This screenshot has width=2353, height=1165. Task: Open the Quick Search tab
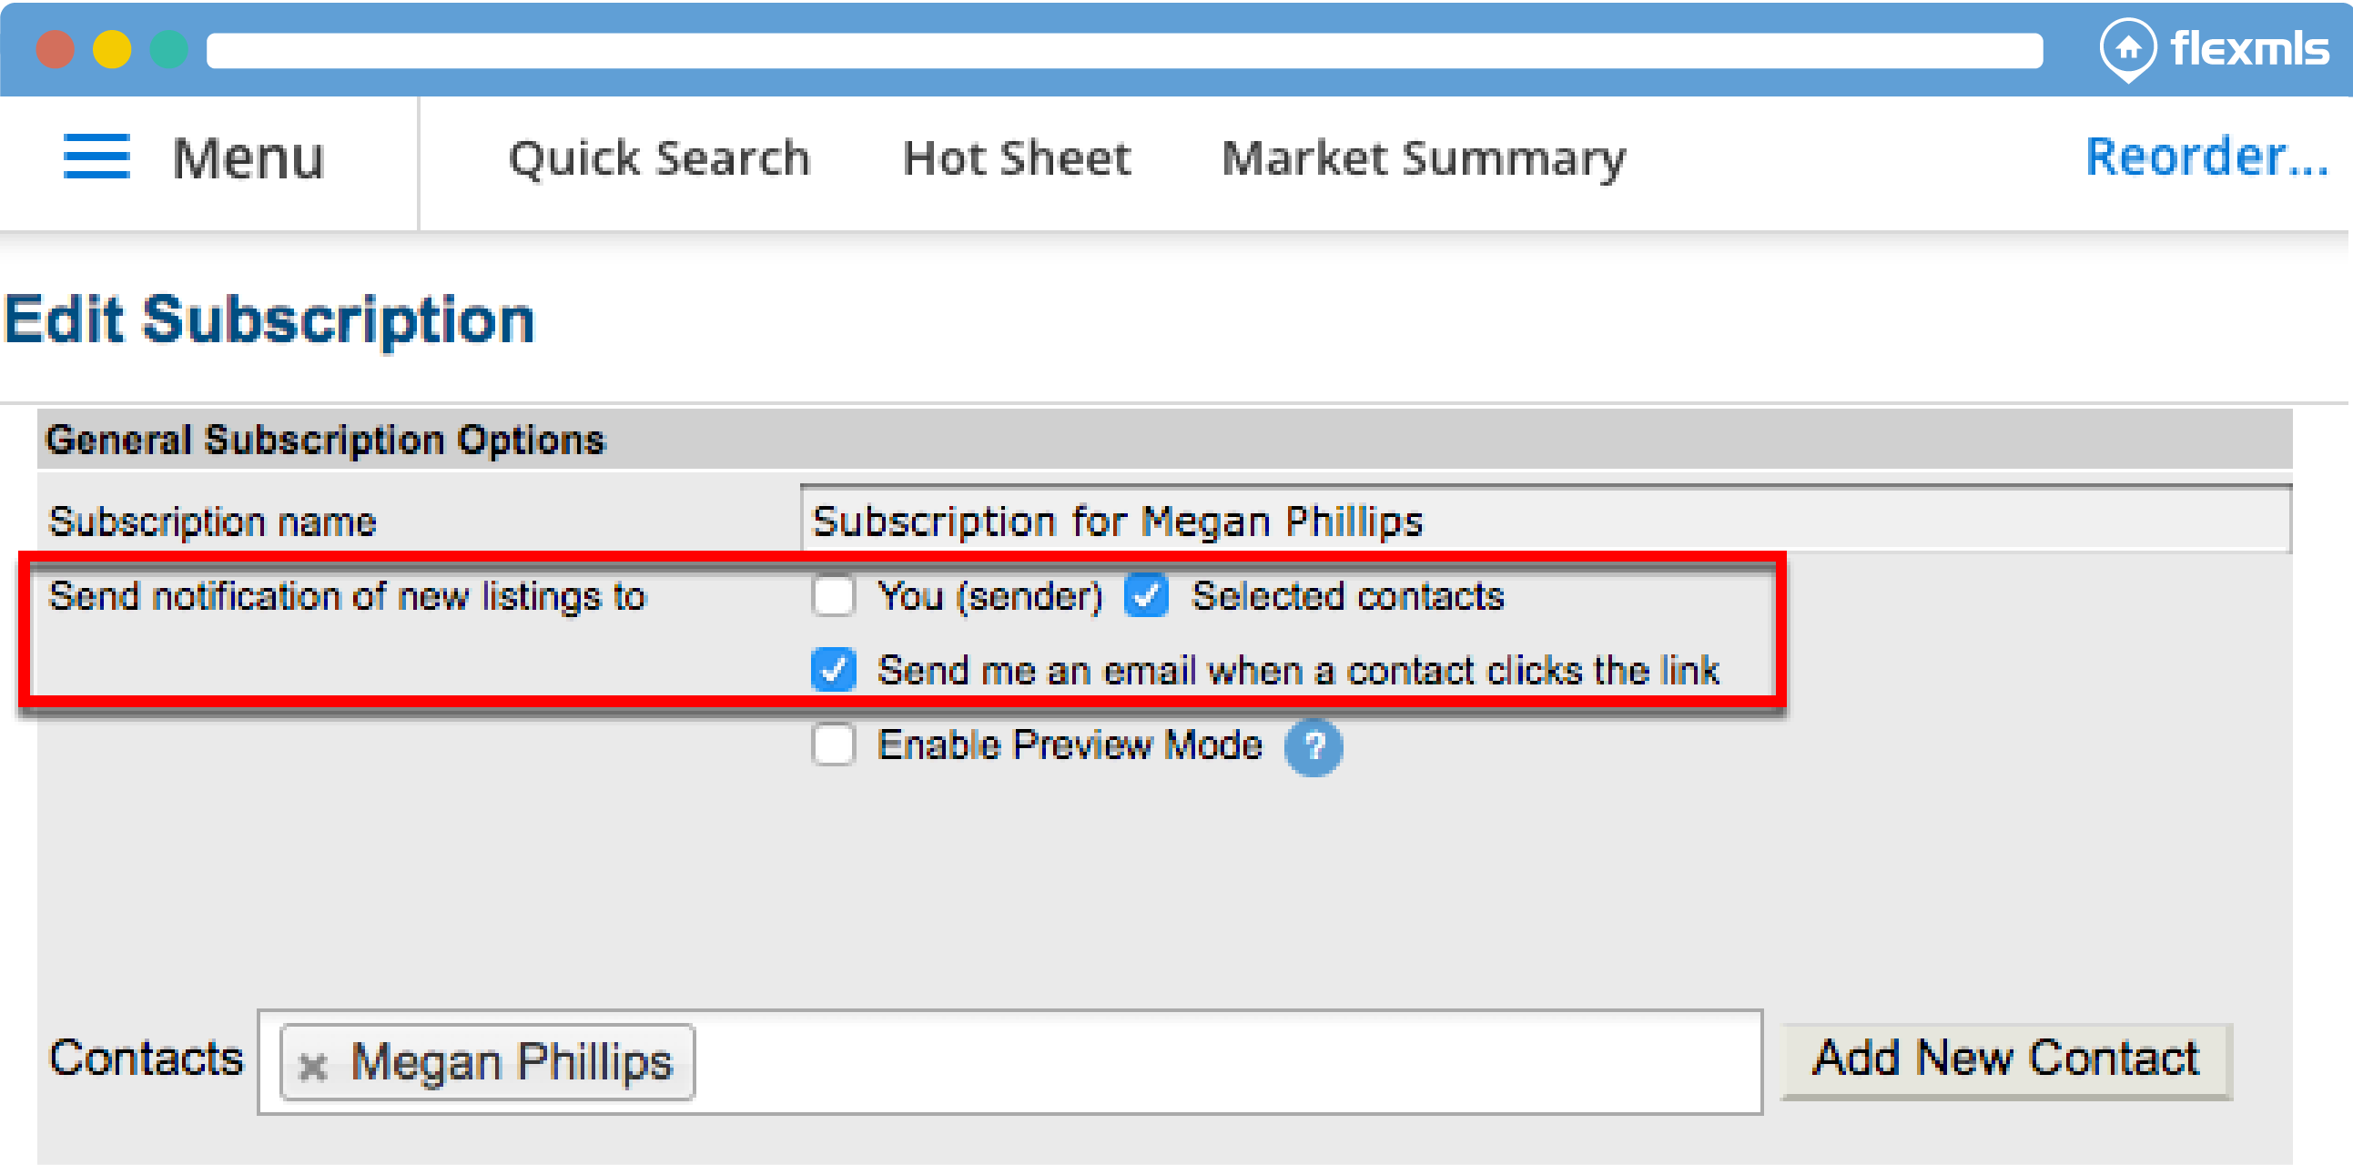coord(659,159)
